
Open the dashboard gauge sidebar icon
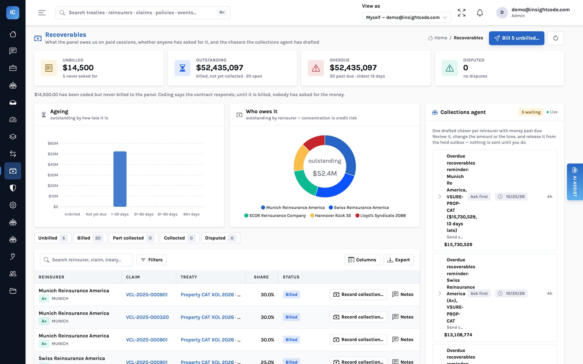pyautogui.click(x=13, y=119)
